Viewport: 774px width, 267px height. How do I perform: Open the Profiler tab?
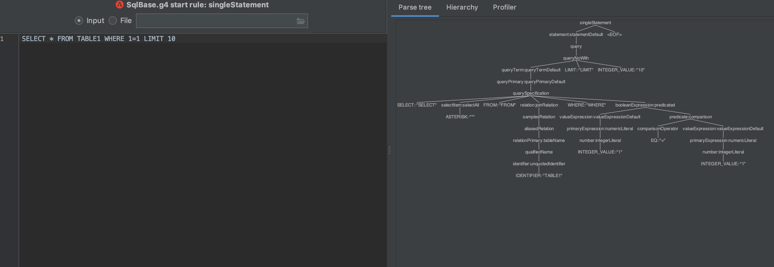pyautogui.click(x=504, y=7)
